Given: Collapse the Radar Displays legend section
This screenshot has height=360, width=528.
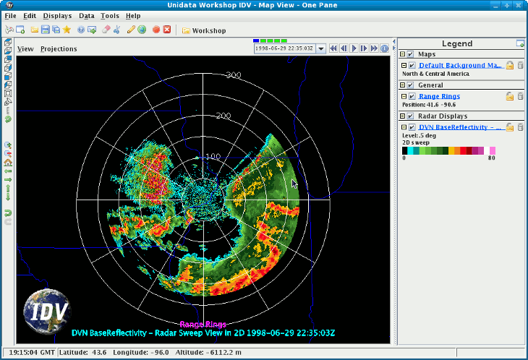Looking at the screenshot, I should [x=403, y=116].
